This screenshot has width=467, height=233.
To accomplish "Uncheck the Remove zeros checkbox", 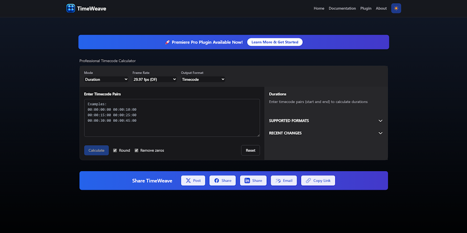I will point(136,150).
